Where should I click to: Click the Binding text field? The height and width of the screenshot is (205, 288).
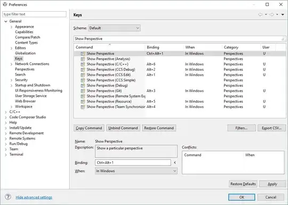pyautogui.click(x=133, y=162)
